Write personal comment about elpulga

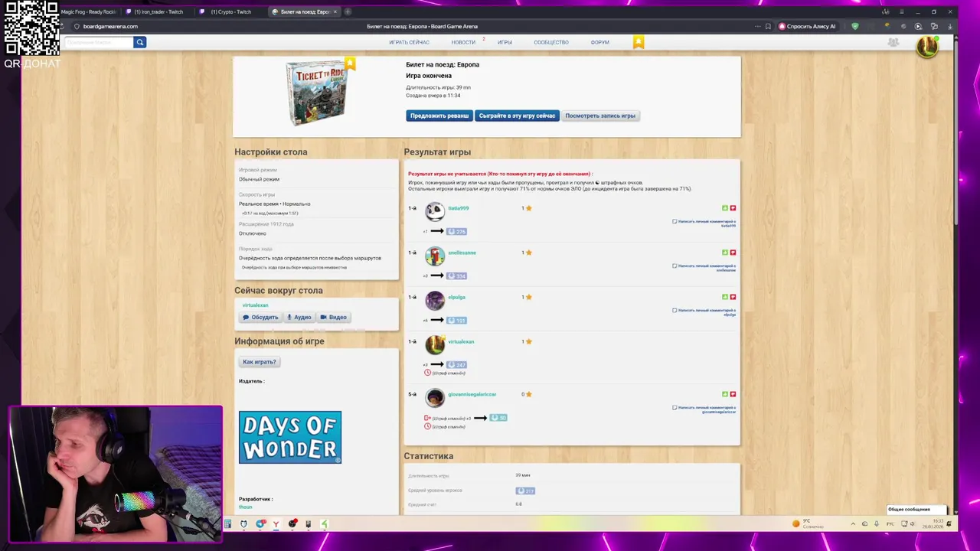[x=704, y=312]
